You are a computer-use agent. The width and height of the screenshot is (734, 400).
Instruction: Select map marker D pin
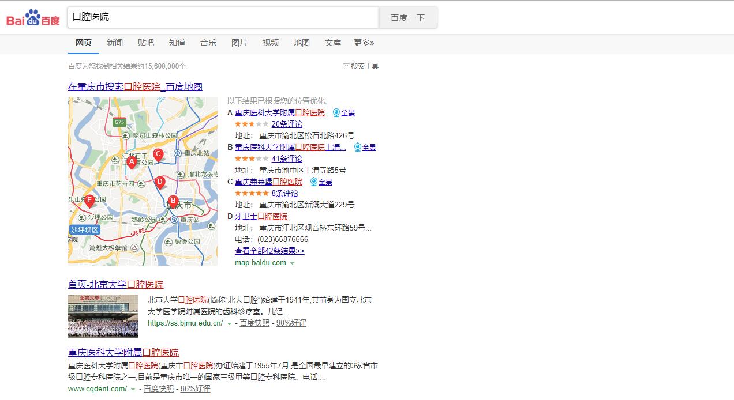pyautogui.click(x=160, y=182)
